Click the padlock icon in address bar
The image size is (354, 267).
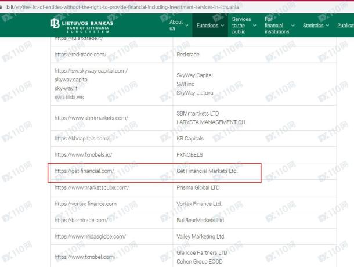[x=1, y=7]
